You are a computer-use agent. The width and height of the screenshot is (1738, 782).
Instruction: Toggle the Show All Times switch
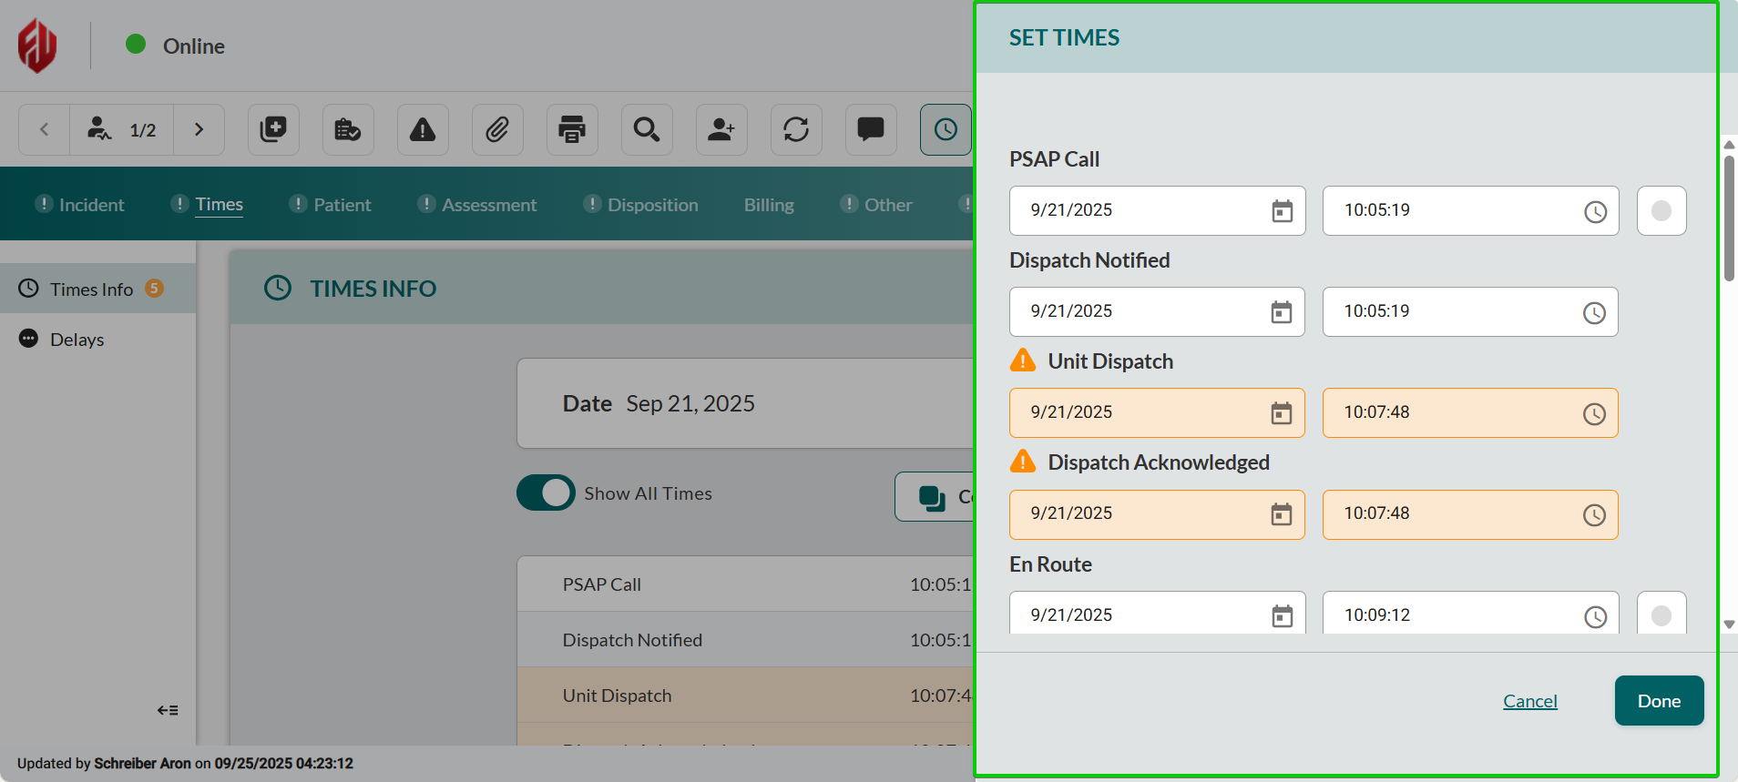[x=546, y=493]
